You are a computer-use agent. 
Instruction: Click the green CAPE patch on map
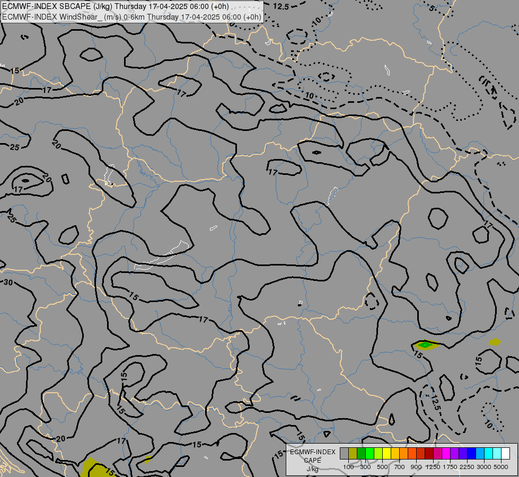click(x=425, y=345)
